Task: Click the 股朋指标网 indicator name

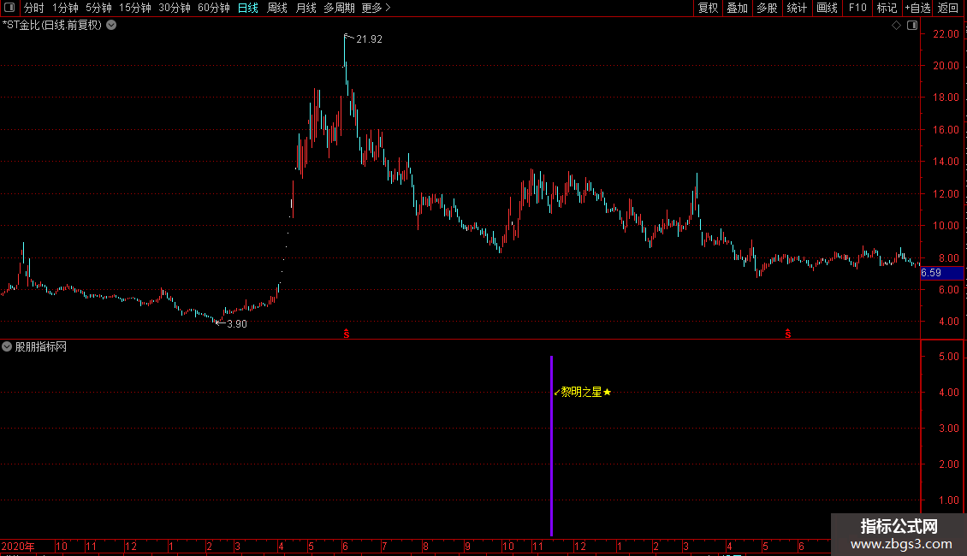Action: click(x=41, y=347)
